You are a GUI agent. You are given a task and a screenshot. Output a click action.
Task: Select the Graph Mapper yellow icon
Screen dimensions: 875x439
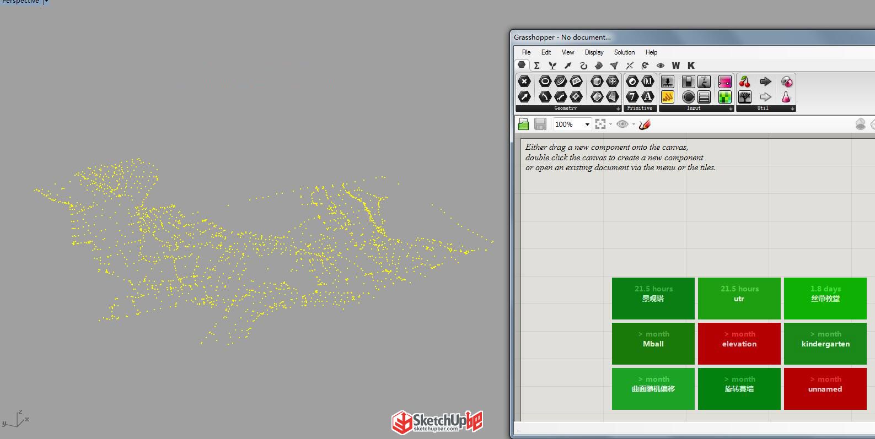click(x=668, y=97)
